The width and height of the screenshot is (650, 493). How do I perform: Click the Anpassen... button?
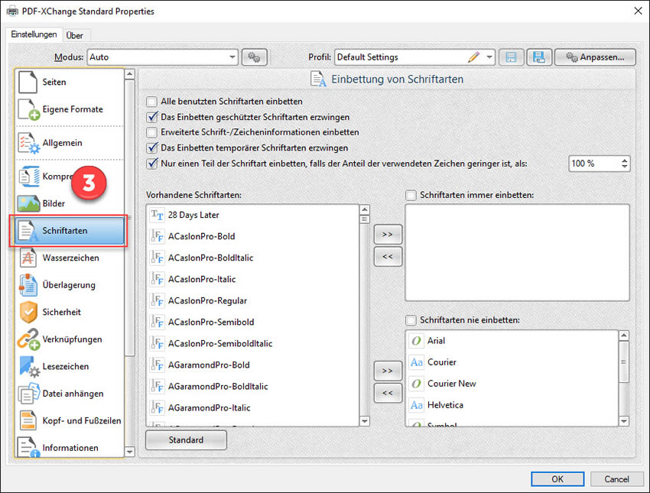[595, 57]
